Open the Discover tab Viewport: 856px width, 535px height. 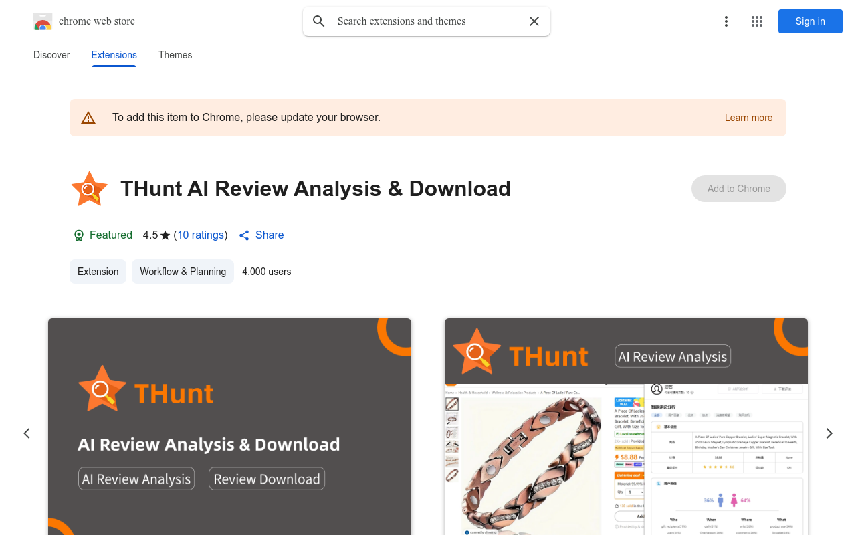51,55
